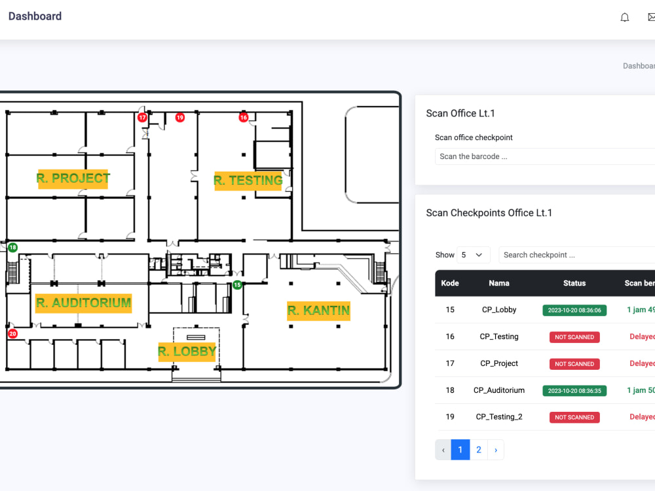This screenshot has width=655, height=491.
Task: Click the R. KANTIN room label
Action: point(318,310)
